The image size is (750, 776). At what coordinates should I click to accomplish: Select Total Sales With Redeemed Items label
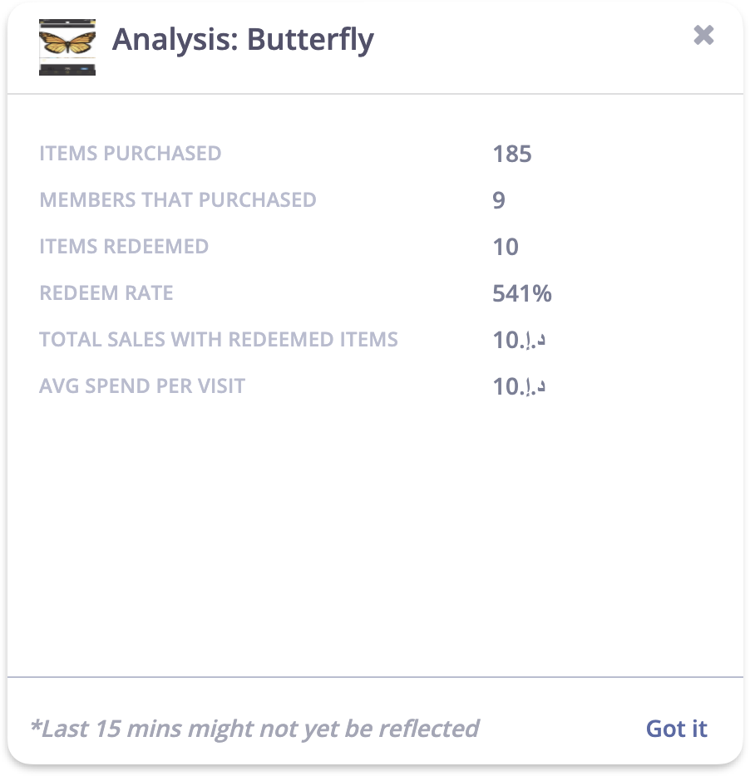[x=219, y=340]
